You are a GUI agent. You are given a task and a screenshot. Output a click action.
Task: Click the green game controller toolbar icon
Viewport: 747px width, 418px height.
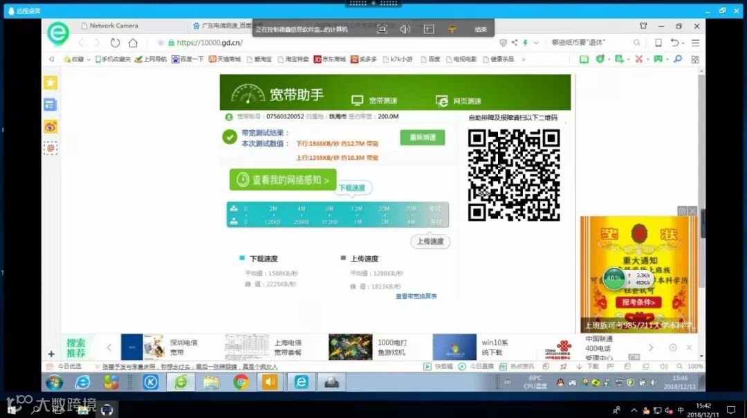pos(658,59)
